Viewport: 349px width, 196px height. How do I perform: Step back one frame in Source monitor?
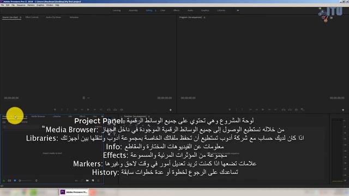pos(82,109)
